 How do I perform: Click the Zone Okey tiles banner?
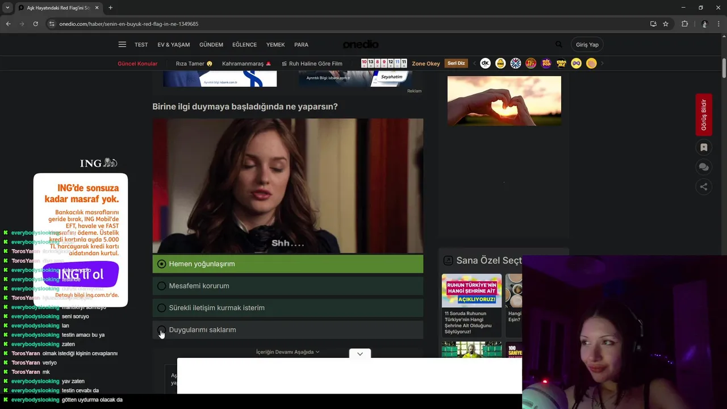pyautogui.click(x=384, y=63)
